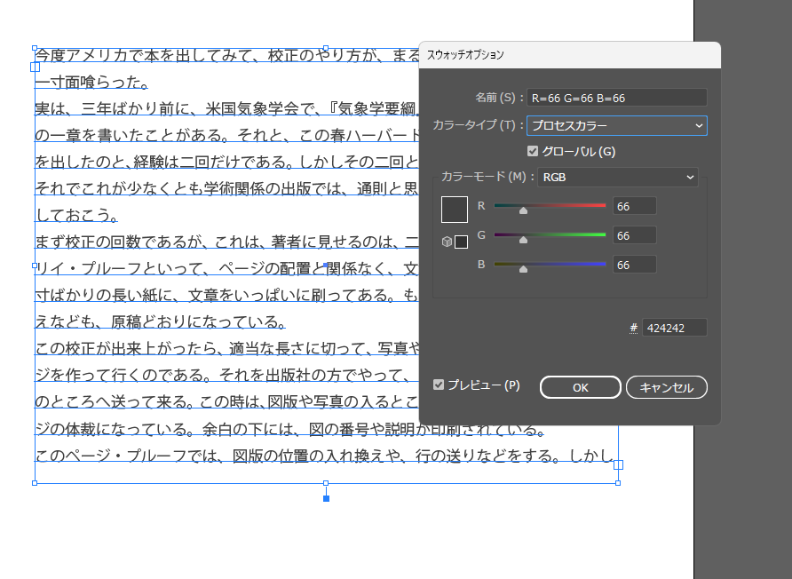Click the hex color field 424242
Image resolution: width=792 pixels, height=579 pixels.
click(674, 328)
